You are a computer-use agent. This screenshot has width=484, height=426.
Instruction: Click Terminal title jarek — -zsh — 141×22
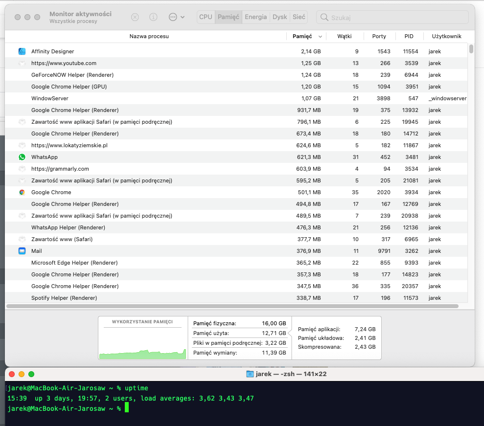click(x=291, y=374)
